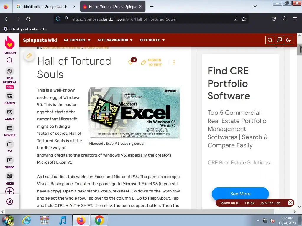
Task: Open the Firefox hamburger application menu
Action: pos(295,19)
